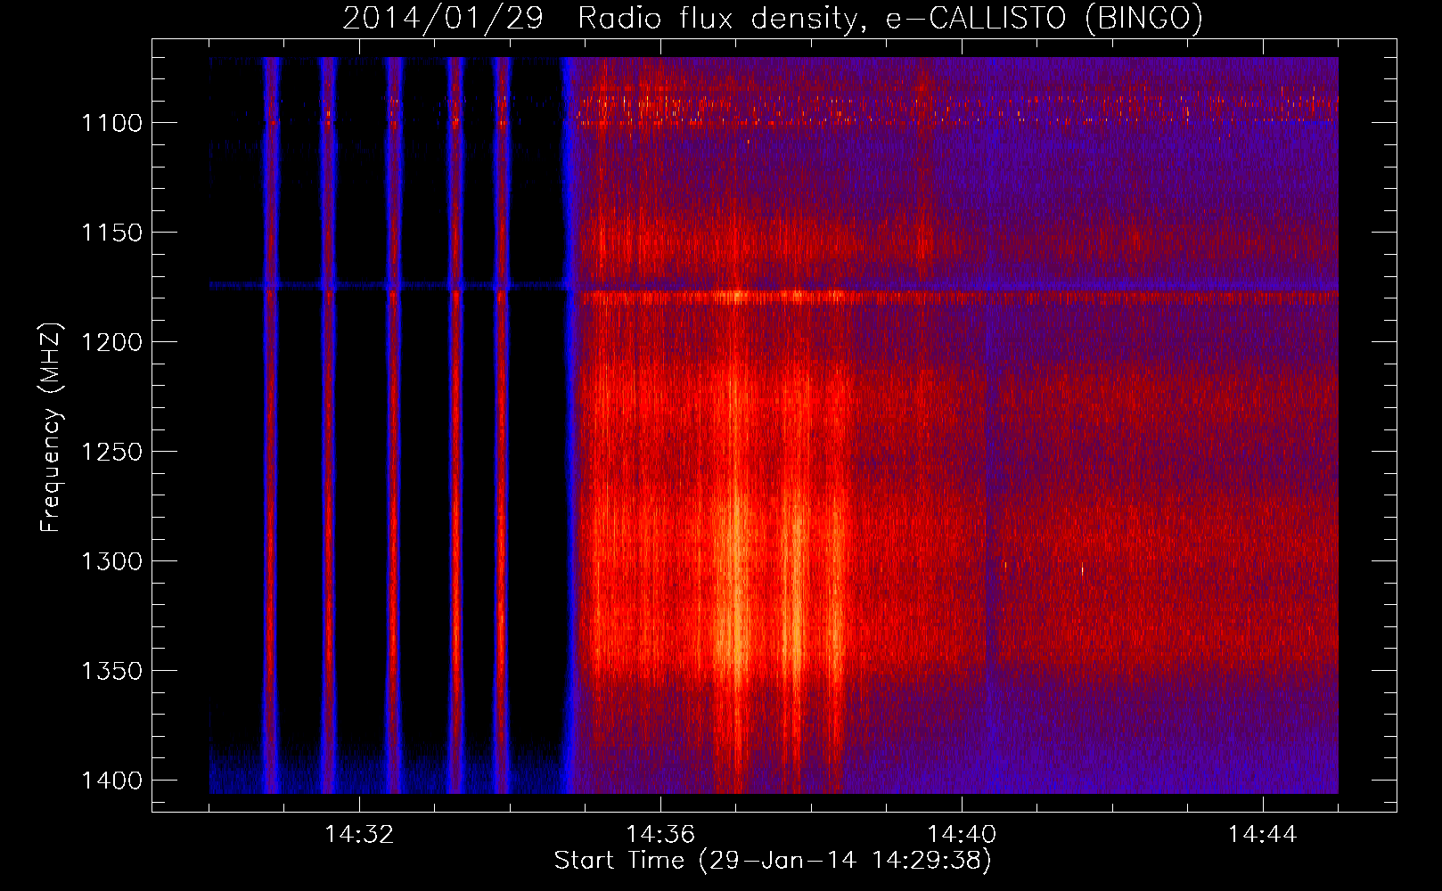The height and width of the screenshot is (891, 1442).
Task: Click the plot title 'Radio flux density, e-CALLISTO (BINGO)'
Action: (890, 18)
